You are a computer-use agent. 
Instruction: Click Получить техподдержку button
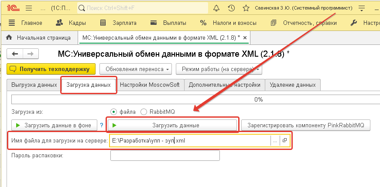(x=51, y=69)
